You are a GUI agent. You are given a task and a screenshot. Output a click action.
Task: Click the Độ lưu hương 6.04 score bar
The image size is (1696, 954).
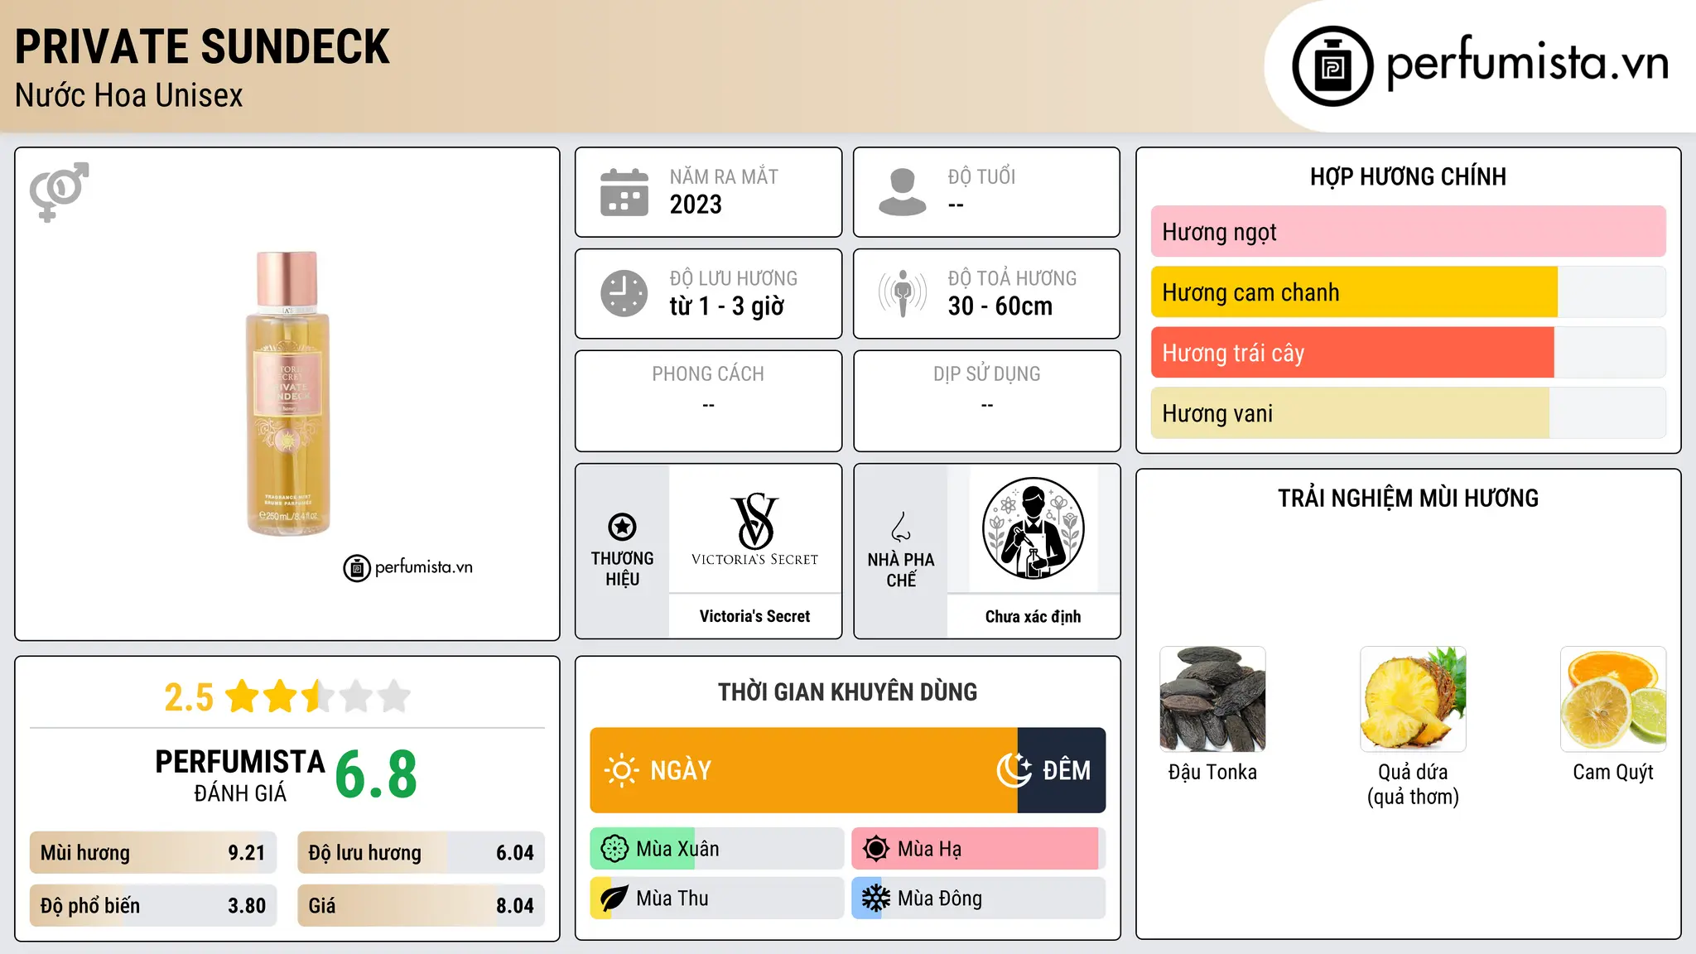(x=421, y=853)
